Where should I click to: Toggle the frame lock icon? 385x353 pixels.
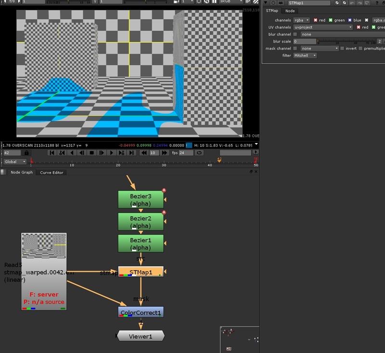point(26,153)
